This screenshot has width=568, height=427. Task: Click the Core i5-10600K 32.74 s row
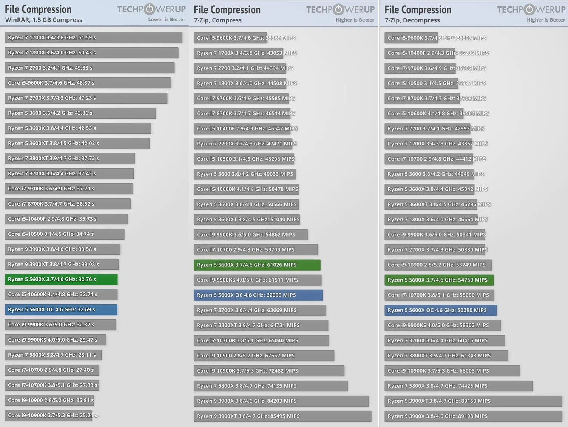61,294
